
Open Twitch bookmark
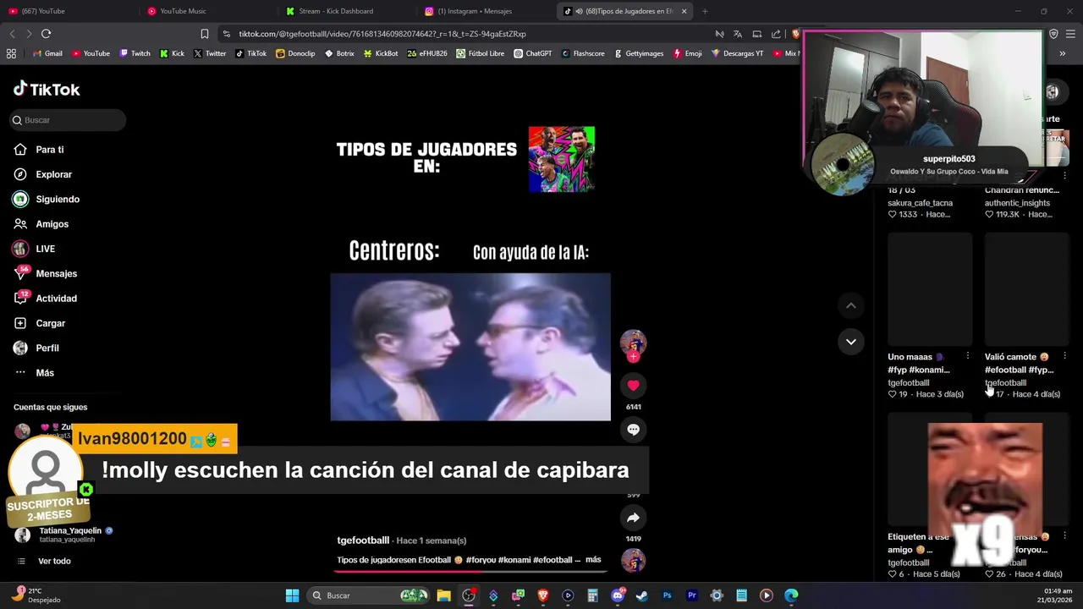[x=135, y=53]
